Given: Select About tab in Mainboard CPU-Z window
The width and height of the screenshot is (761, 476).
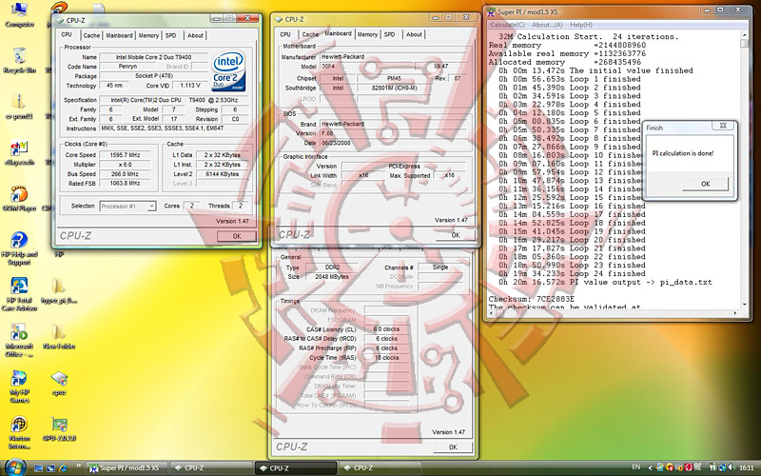Looking at the screenshot, I should tap(414, 34).
